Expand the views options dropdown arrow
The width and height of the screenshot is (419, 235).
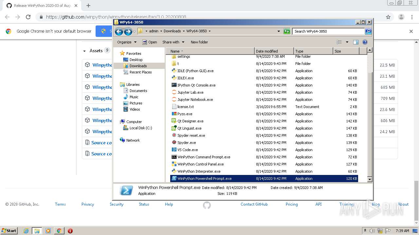point(347,42)
